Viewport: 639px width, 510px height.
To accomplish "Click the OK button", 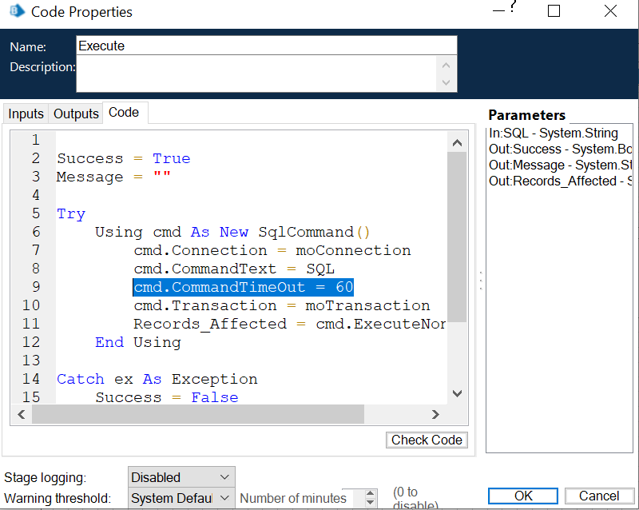I will [x=523, y=496].
